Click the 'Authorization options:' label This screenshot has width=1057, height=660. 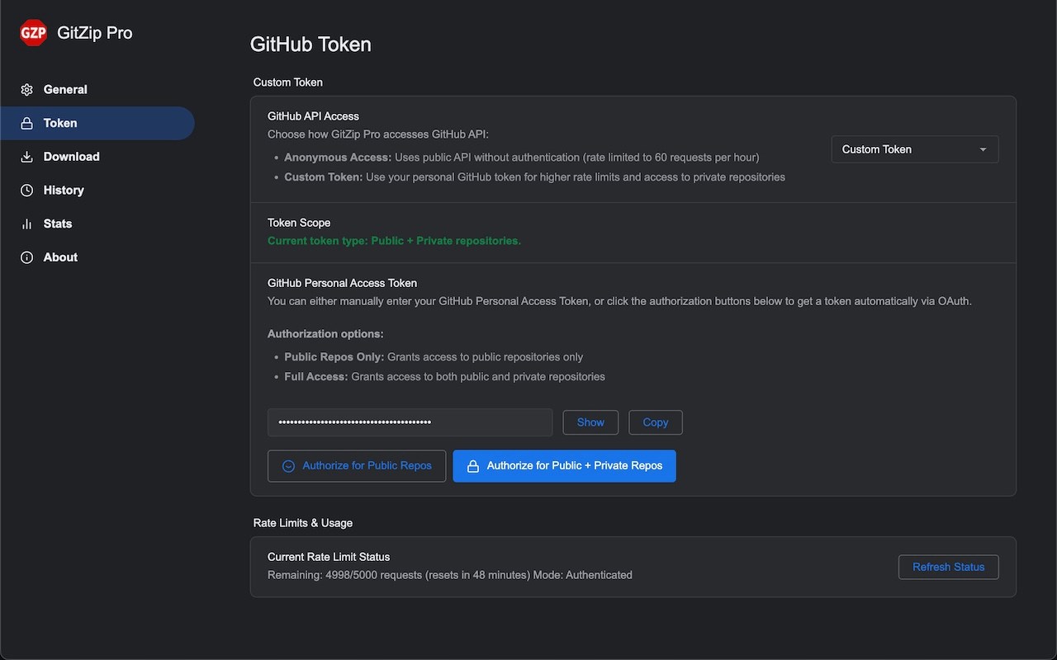coord(325,334)
